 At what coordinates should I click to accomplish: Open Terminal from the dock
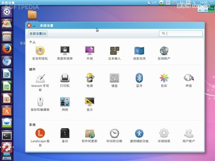(7, 136)
